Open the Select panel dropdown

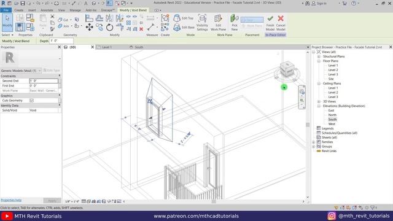tap(7, 35)
